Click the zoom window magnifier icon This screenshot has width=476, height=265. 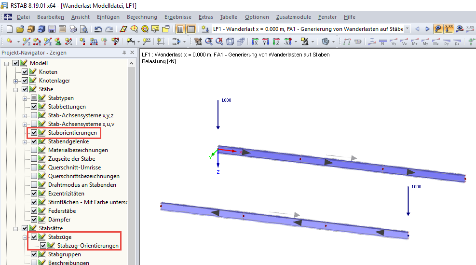point(209,42)
